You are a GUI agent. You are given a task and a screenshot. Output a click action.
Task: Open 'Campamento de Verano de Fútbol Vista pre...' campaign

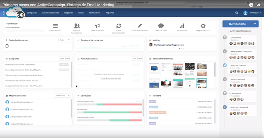point(24,86)
